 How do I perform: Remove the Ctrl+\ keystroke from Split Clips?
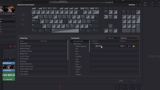point(125,46)
